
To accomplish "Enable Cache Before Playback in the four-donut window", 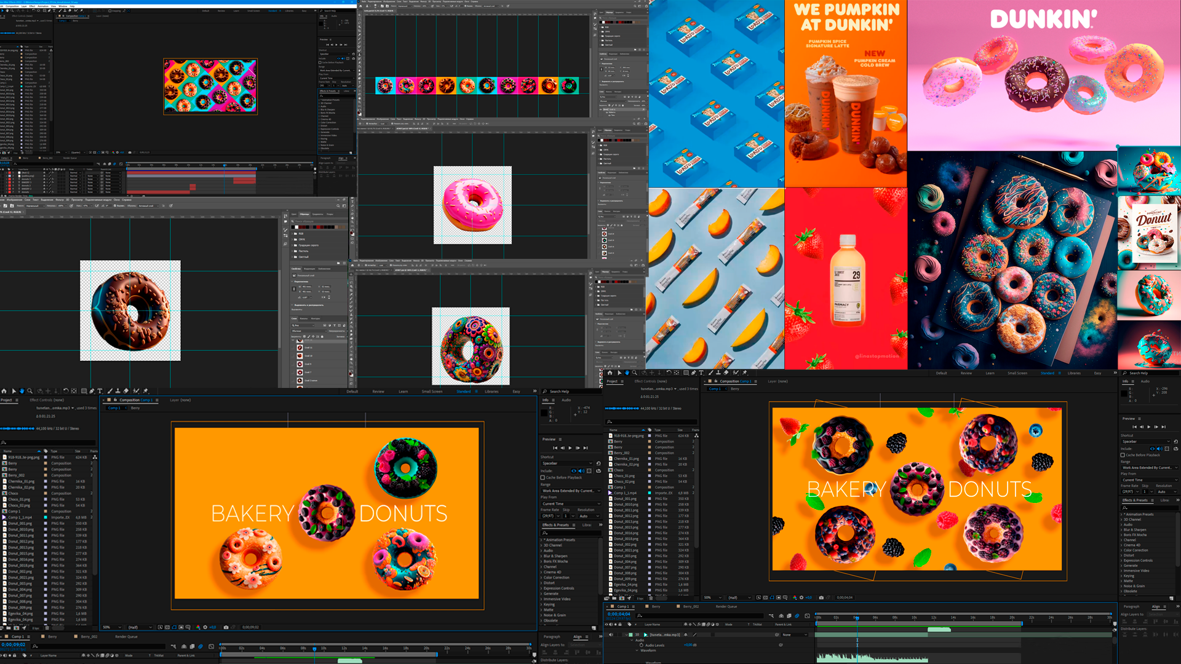I will point(543,477).
